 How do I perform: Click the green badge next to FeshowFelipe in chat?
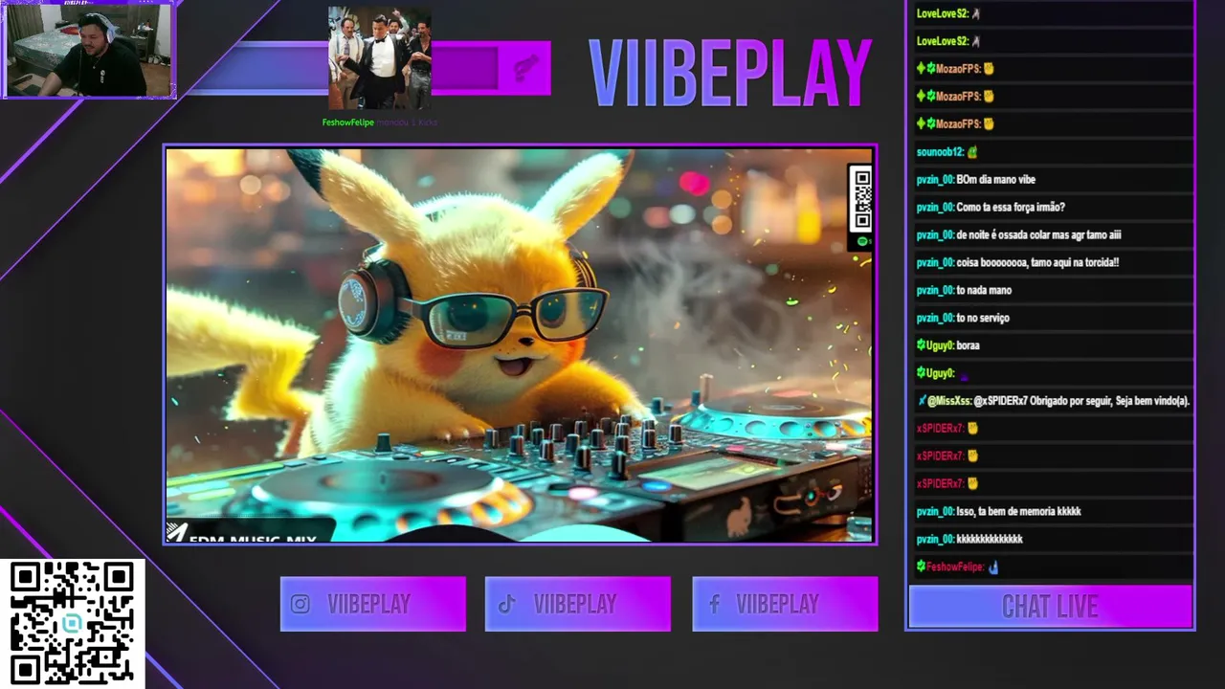tap(921, 567)
